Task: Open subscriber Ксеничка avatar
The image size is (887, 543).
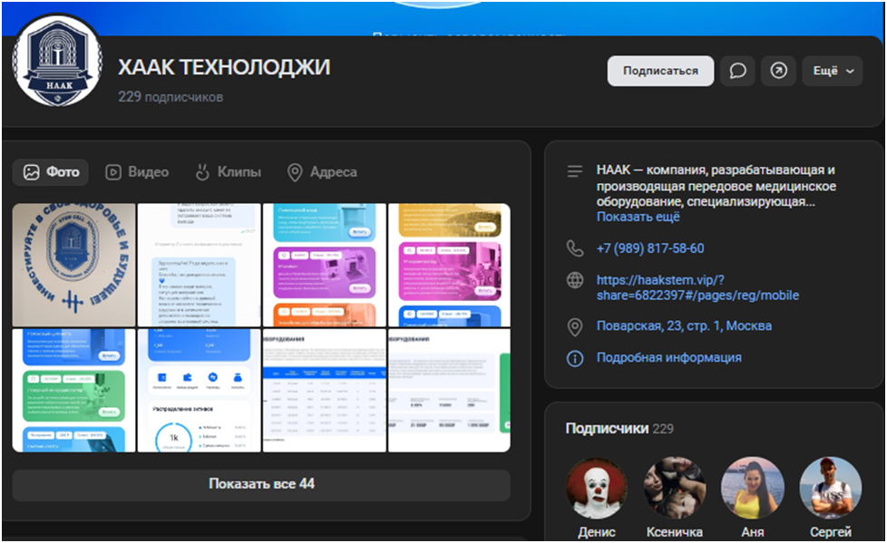Action: tap(674, 488)
